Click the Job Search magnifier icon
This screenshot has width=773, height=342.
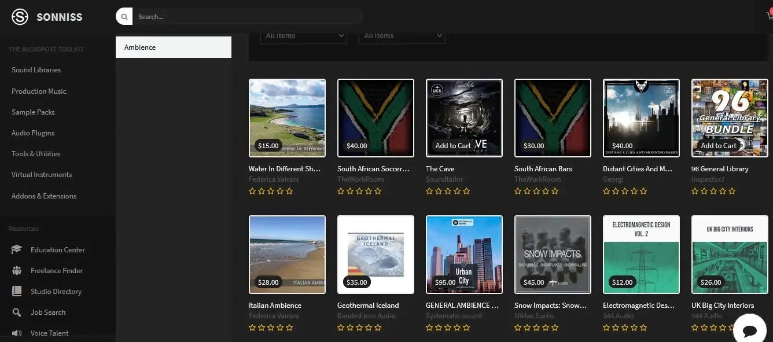(17, 312)
